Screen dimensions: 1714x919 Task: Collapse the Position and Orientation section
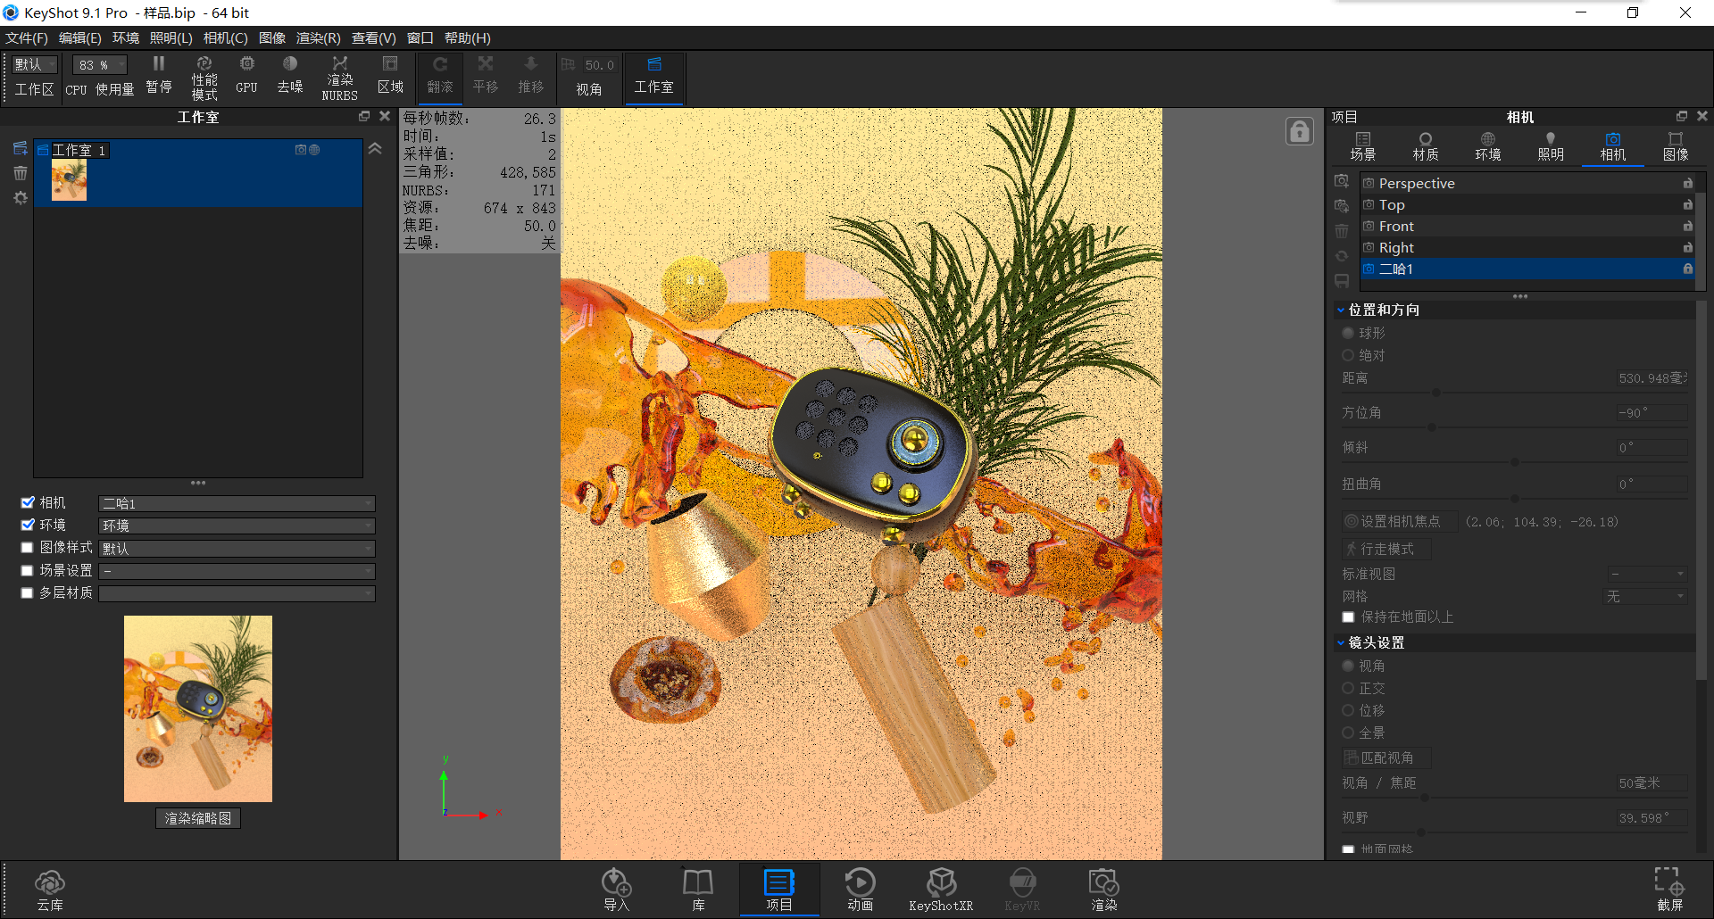[x=1341, y=310]
